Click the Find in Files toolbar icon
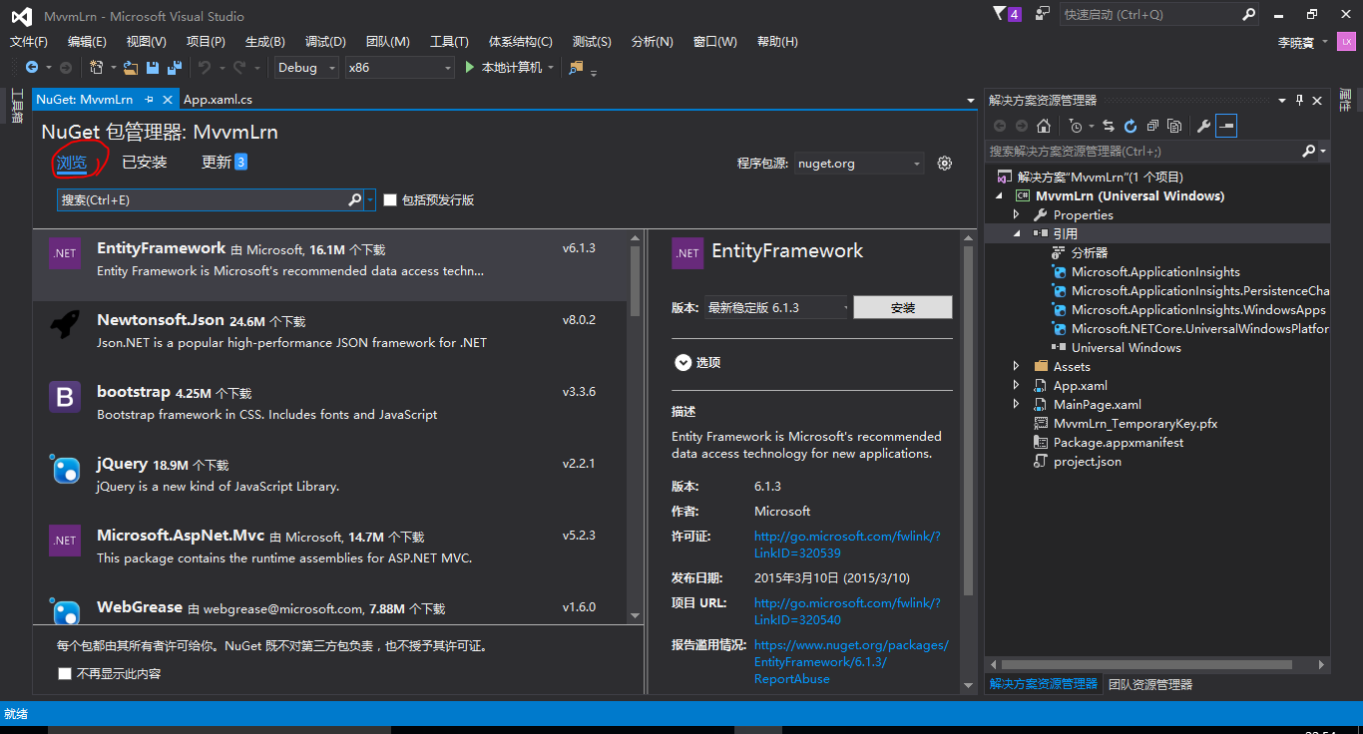Image resolution: width=1363 pixels, height=734 pixels. pyautogui.click(x=576, y=67)
